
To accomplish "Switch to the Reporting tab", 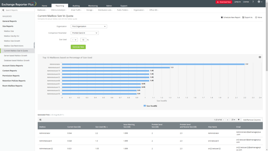I will pos(60,6).
